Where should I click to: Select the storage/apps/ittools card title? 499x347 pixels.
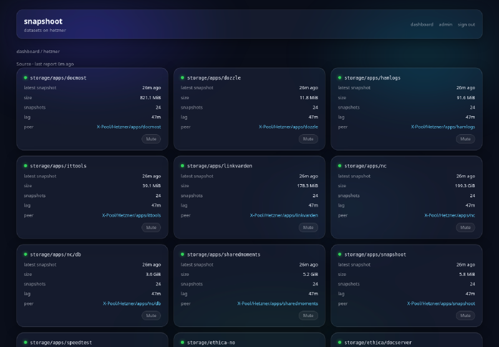58,166
